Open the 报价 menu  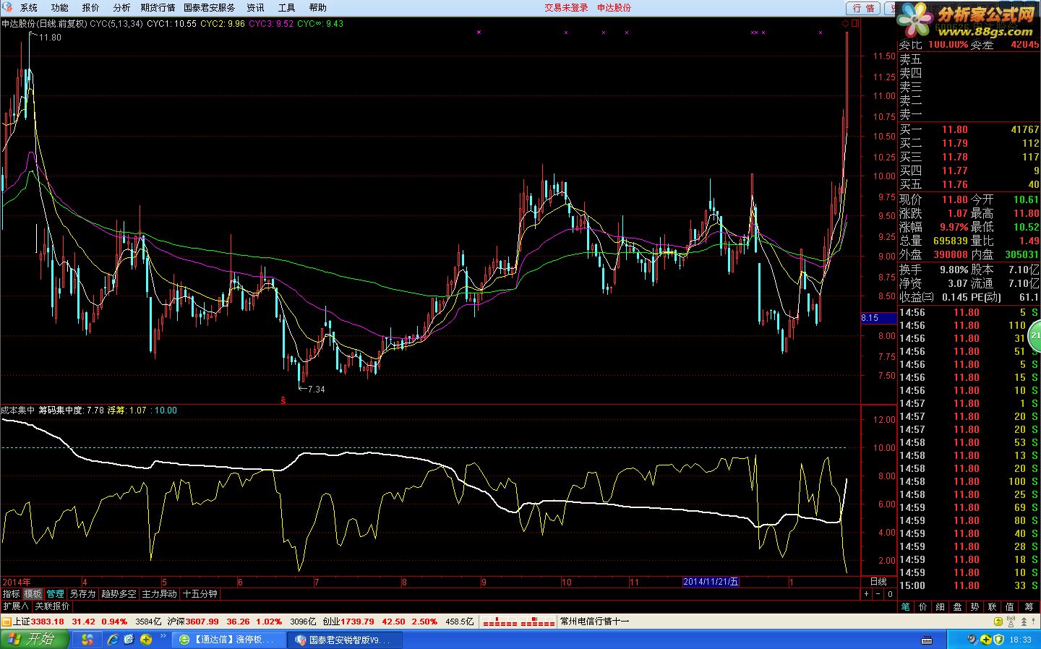click(x=90, y=8)
